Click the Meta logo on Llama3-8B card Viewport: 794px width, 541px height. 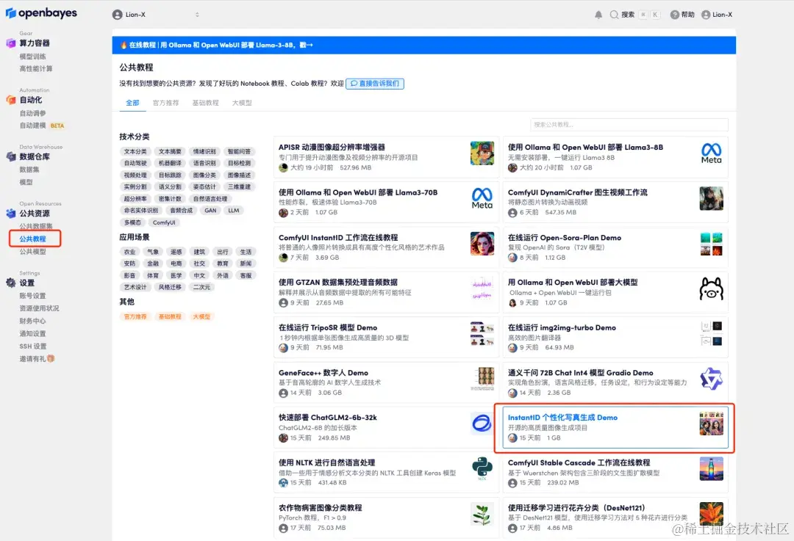[711, 153]
